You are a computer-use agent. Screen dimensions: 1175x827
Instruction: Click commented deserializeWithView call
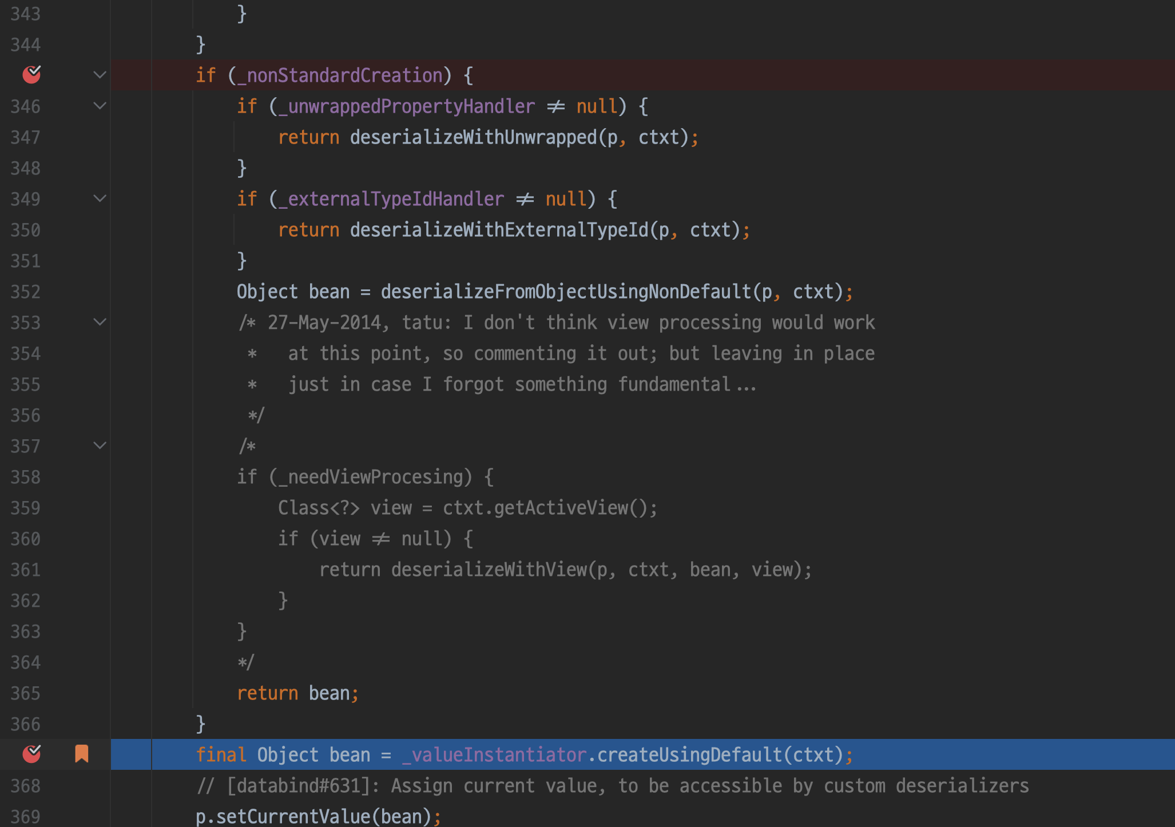(x=566, y=570)
